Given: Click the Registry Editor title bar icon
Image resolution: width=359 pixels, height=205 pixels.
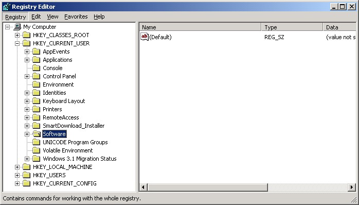Looking at the screenshot, I should 6,6.
